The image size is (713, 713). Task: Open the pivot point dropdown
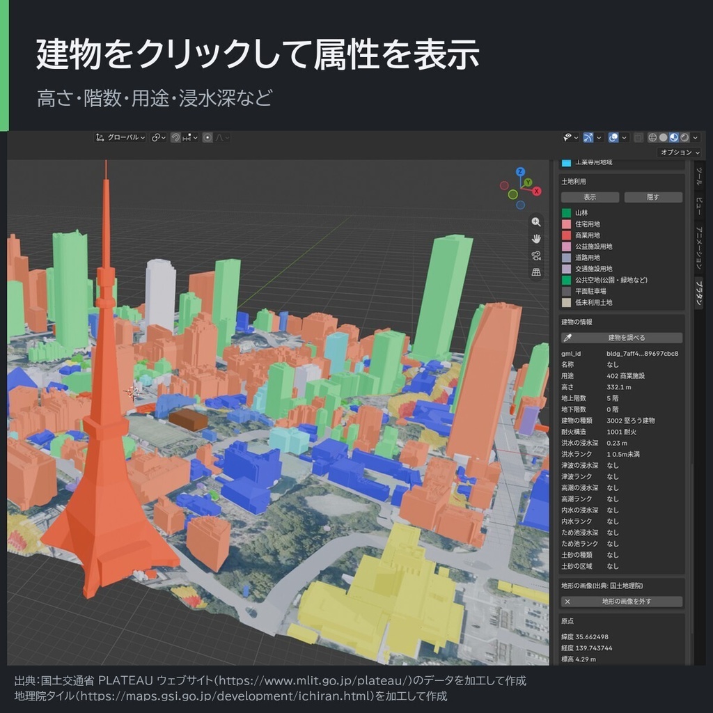point(158,137)
